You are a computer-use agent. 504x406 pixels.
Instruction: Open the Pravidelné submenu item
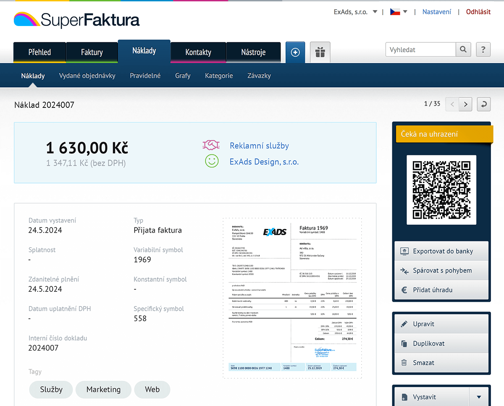coord(145,76)
